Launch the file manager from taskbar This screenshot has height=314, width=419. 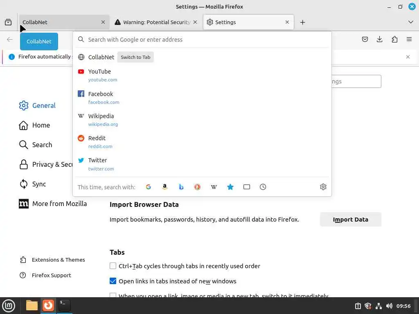(x=32, y=305)
